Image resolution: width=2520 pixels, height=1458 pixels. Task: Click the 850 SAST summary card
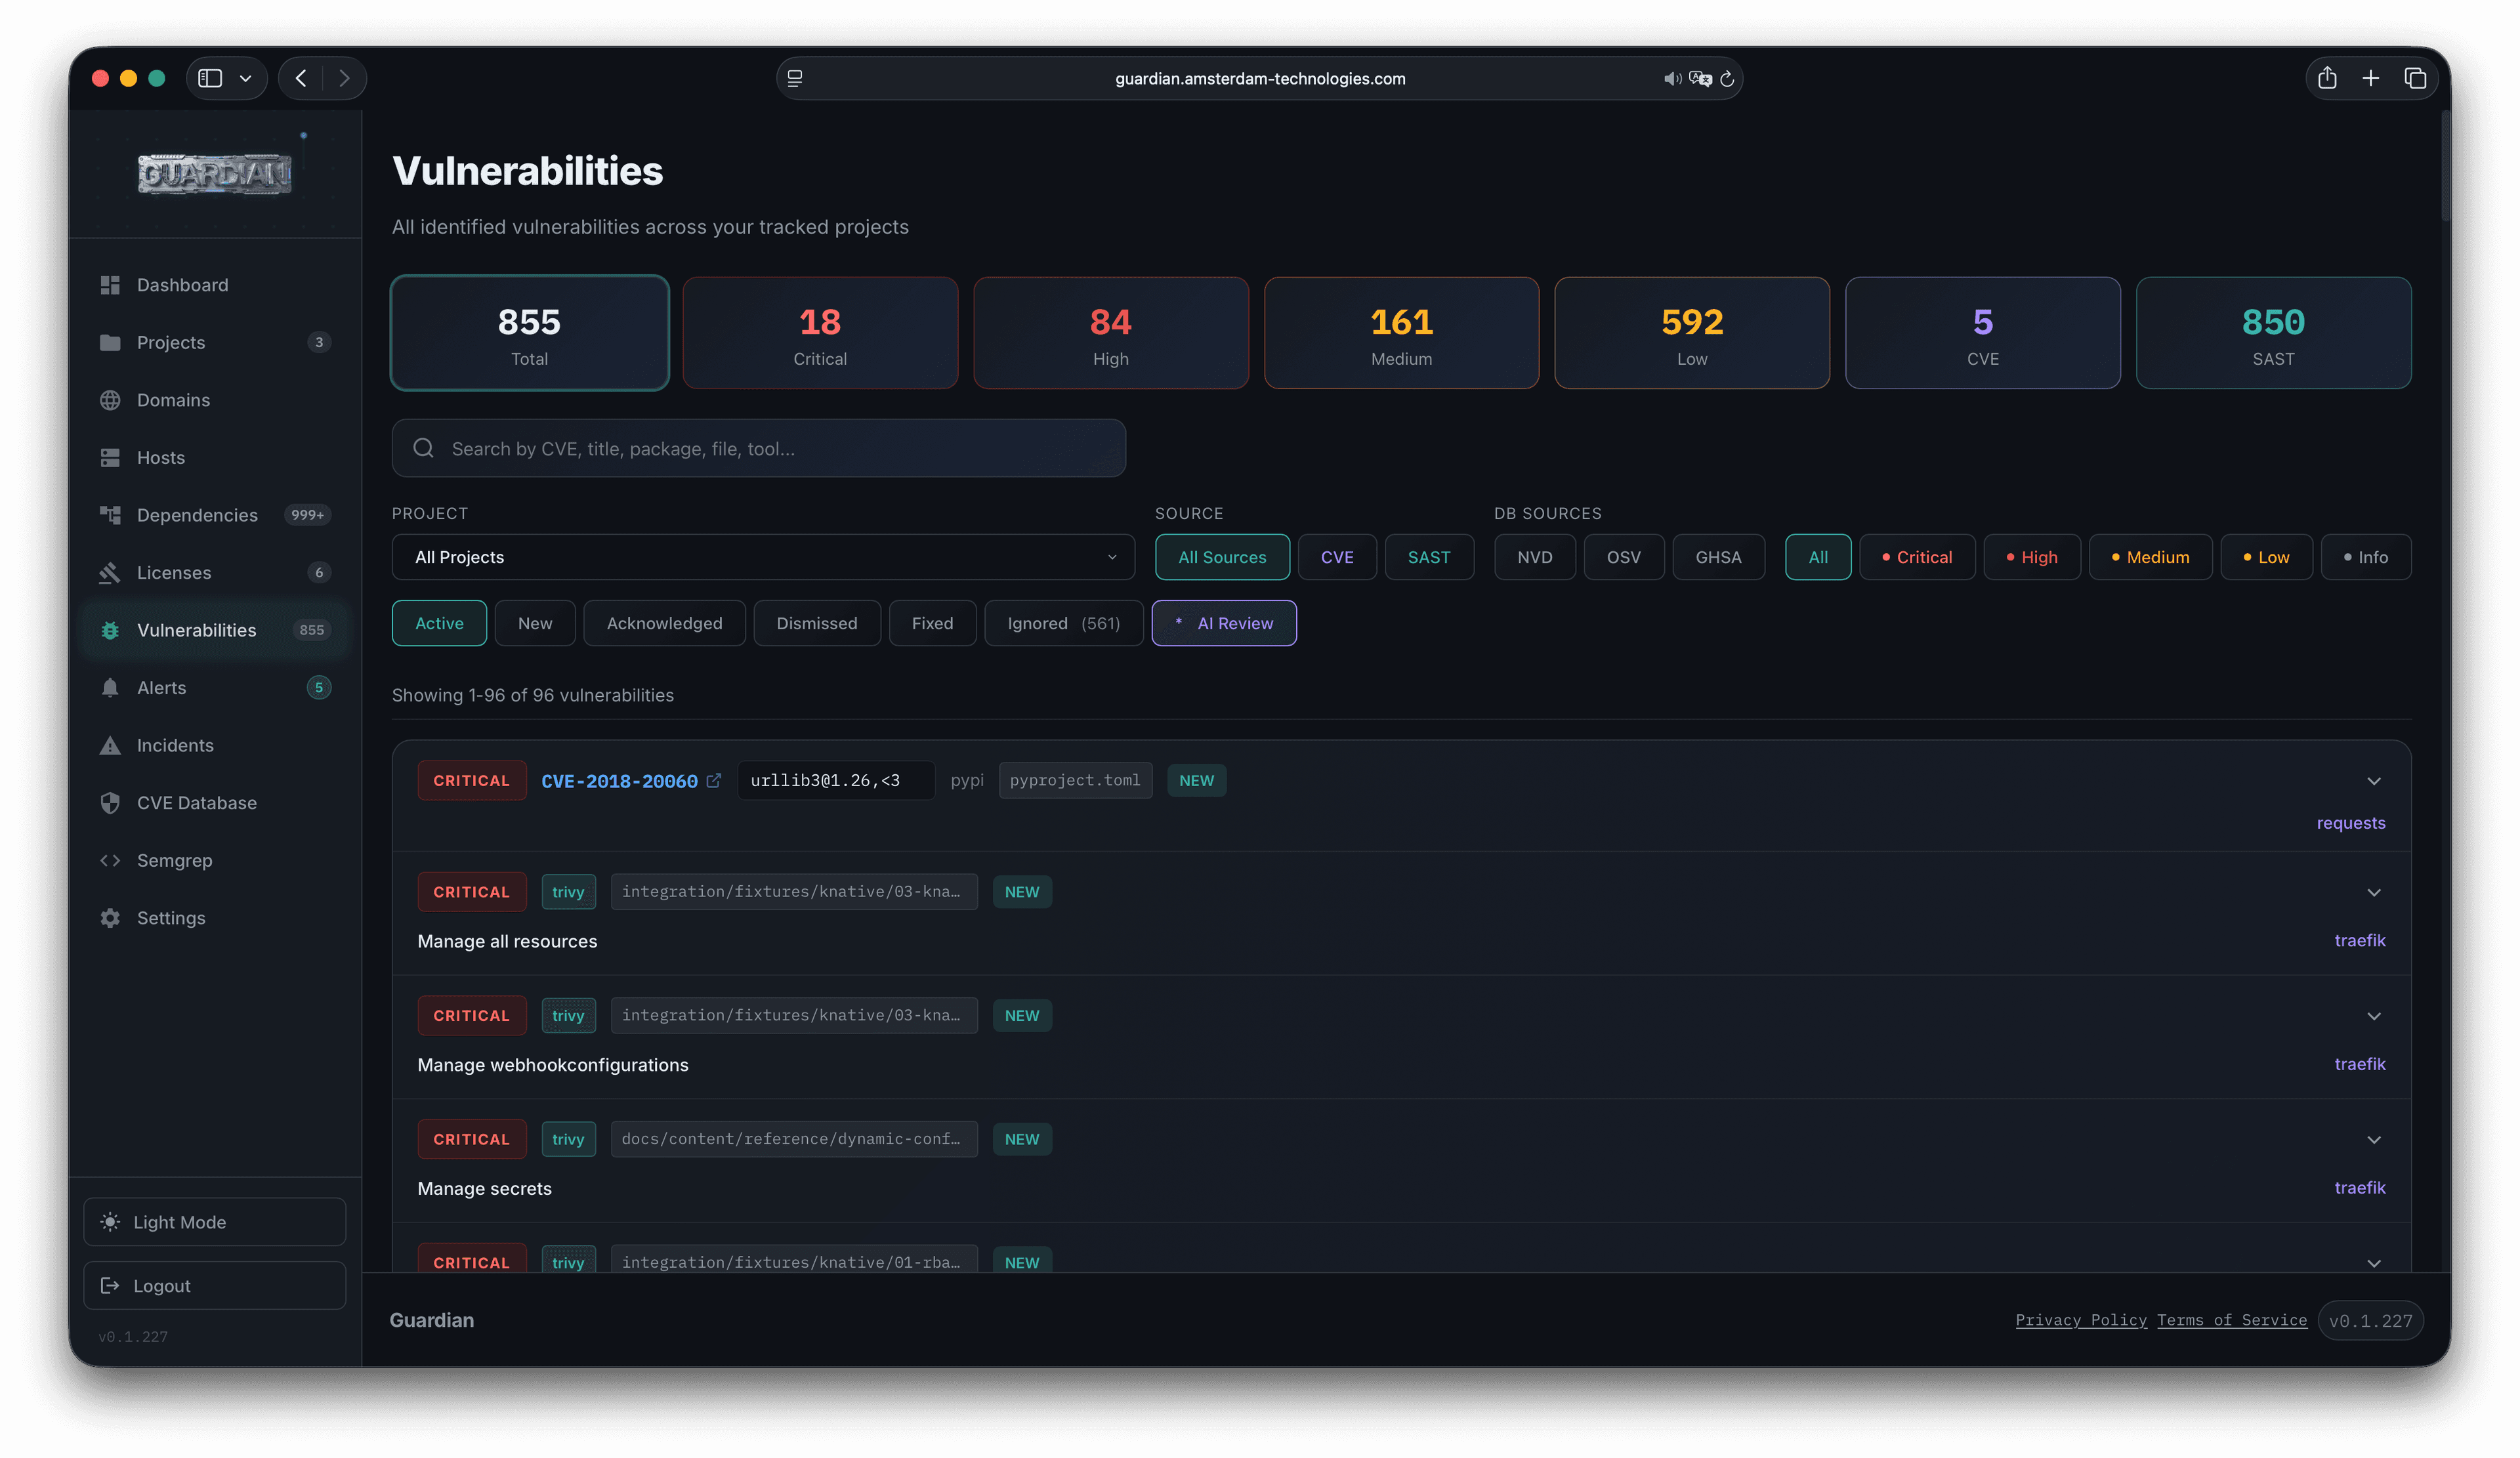coord(2273,333)
